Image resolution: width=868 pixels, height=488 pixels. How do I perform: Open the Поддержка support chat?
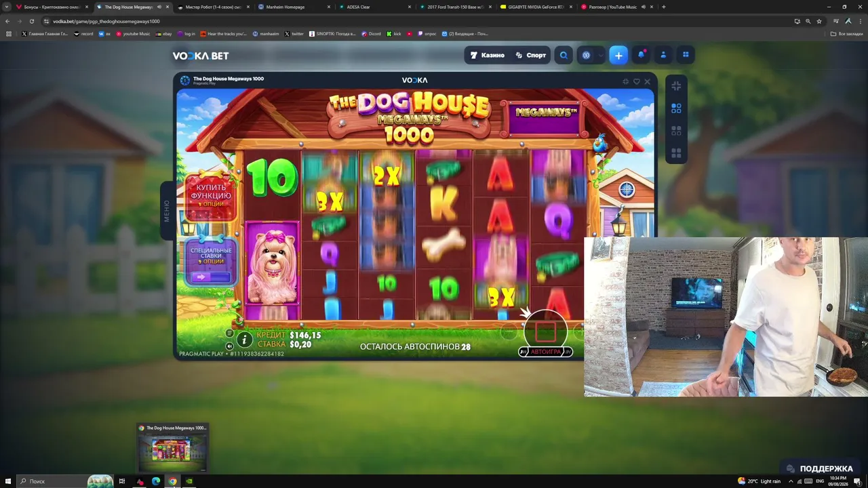click(819, 468)
